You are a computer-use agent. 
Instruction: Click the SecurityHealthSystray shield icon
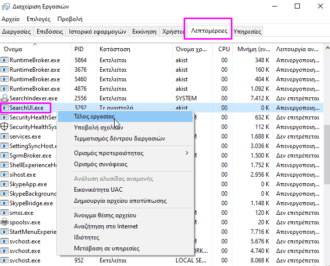click(x=5, y=126)
